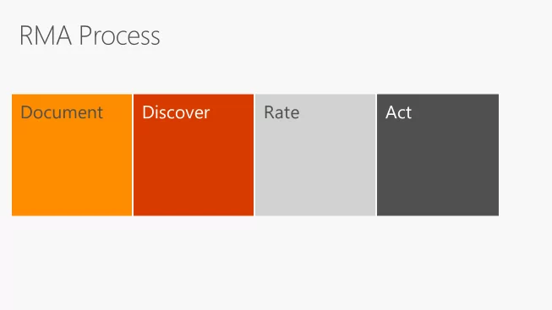The width and height of the screenshot is (552, 310).
Task: Click the orange Document tile
Action: [x=72, y=155]
